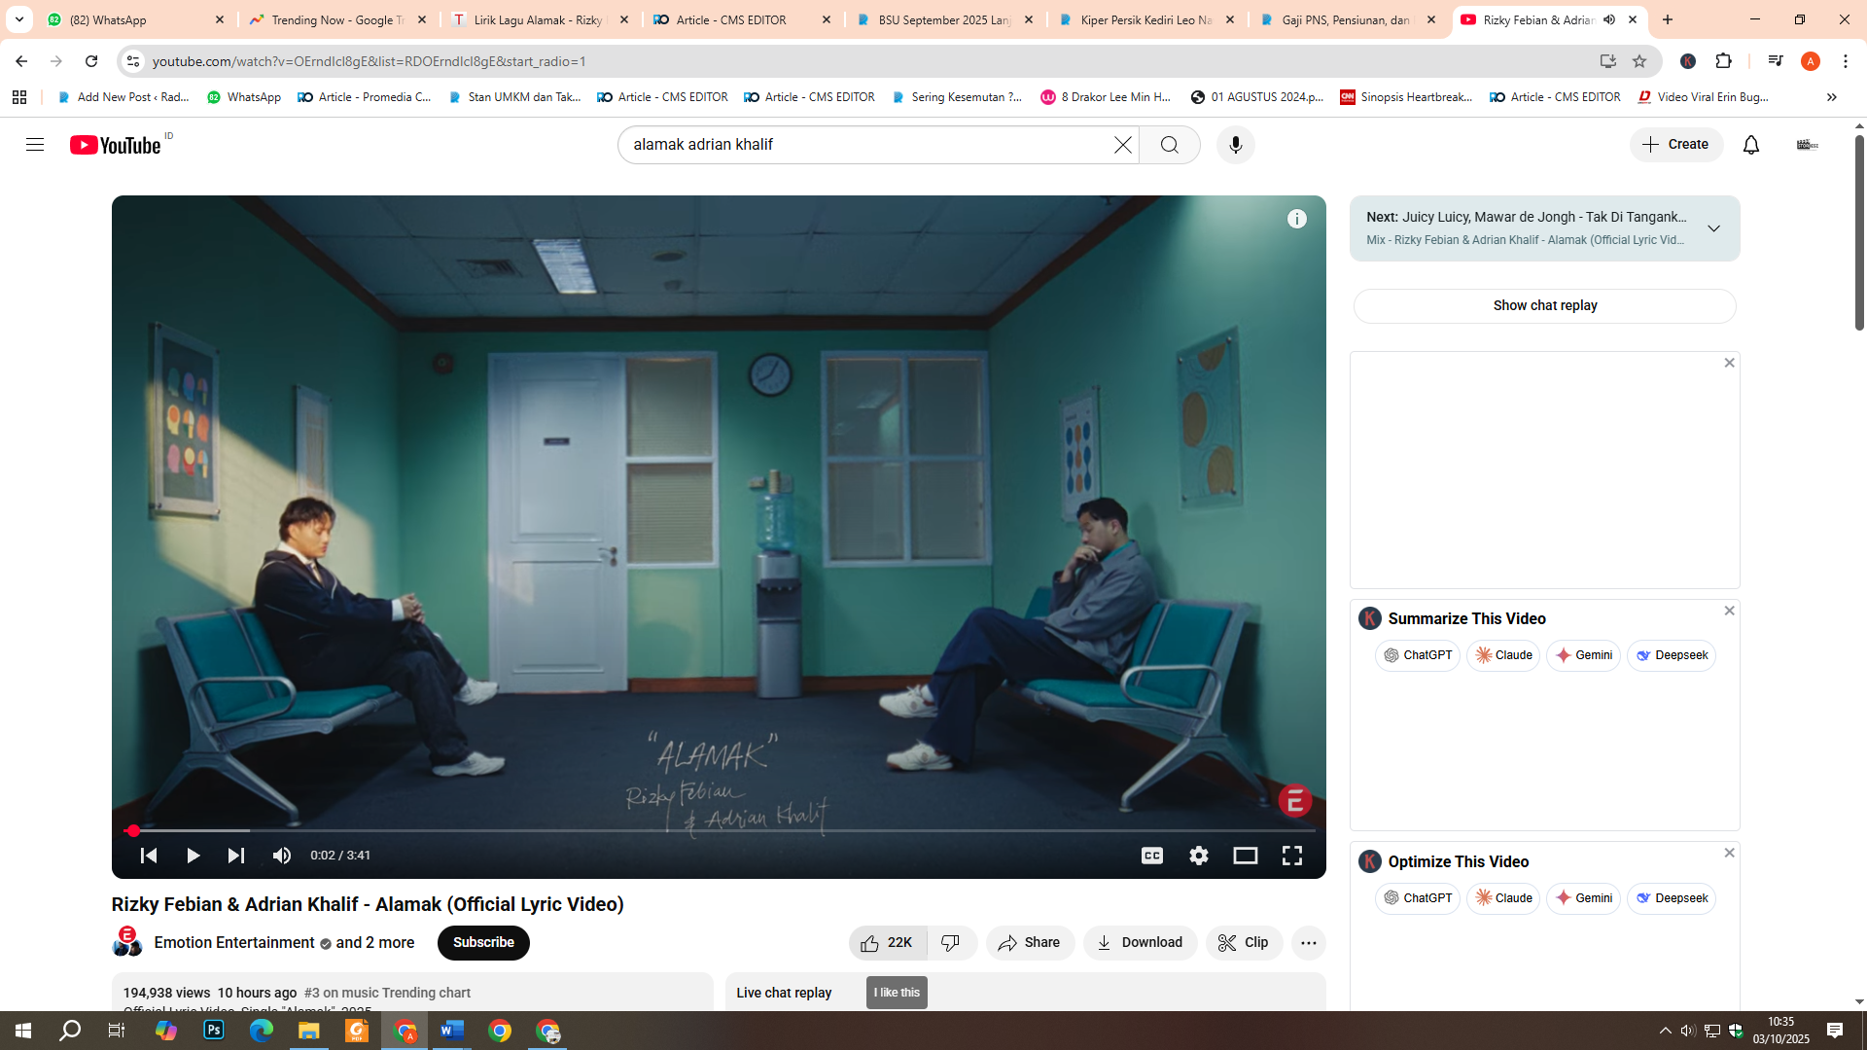1867x1050 pixels.
Task: Summarize video using Claude
Action: (1503, 655)
